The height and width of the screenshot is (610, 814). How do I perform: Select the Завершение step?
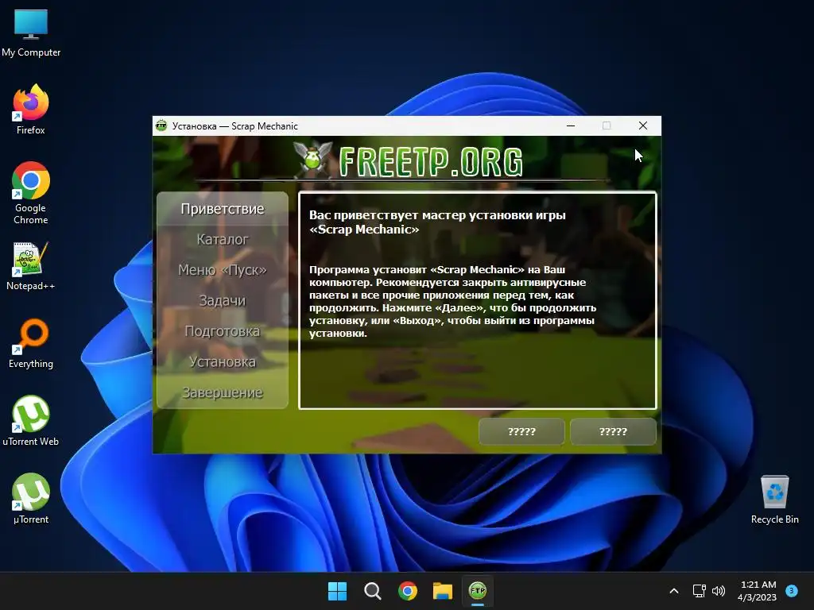[x=223, y=392]
